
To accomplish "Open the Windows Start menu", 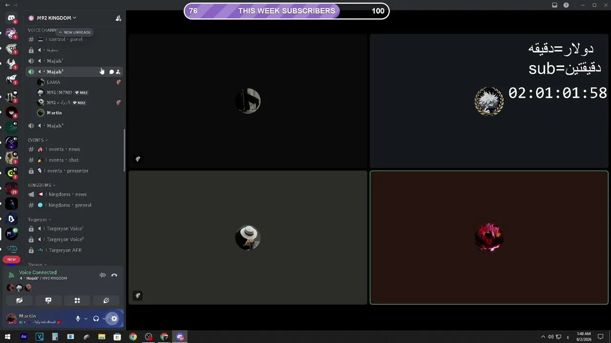I will 8,337.
